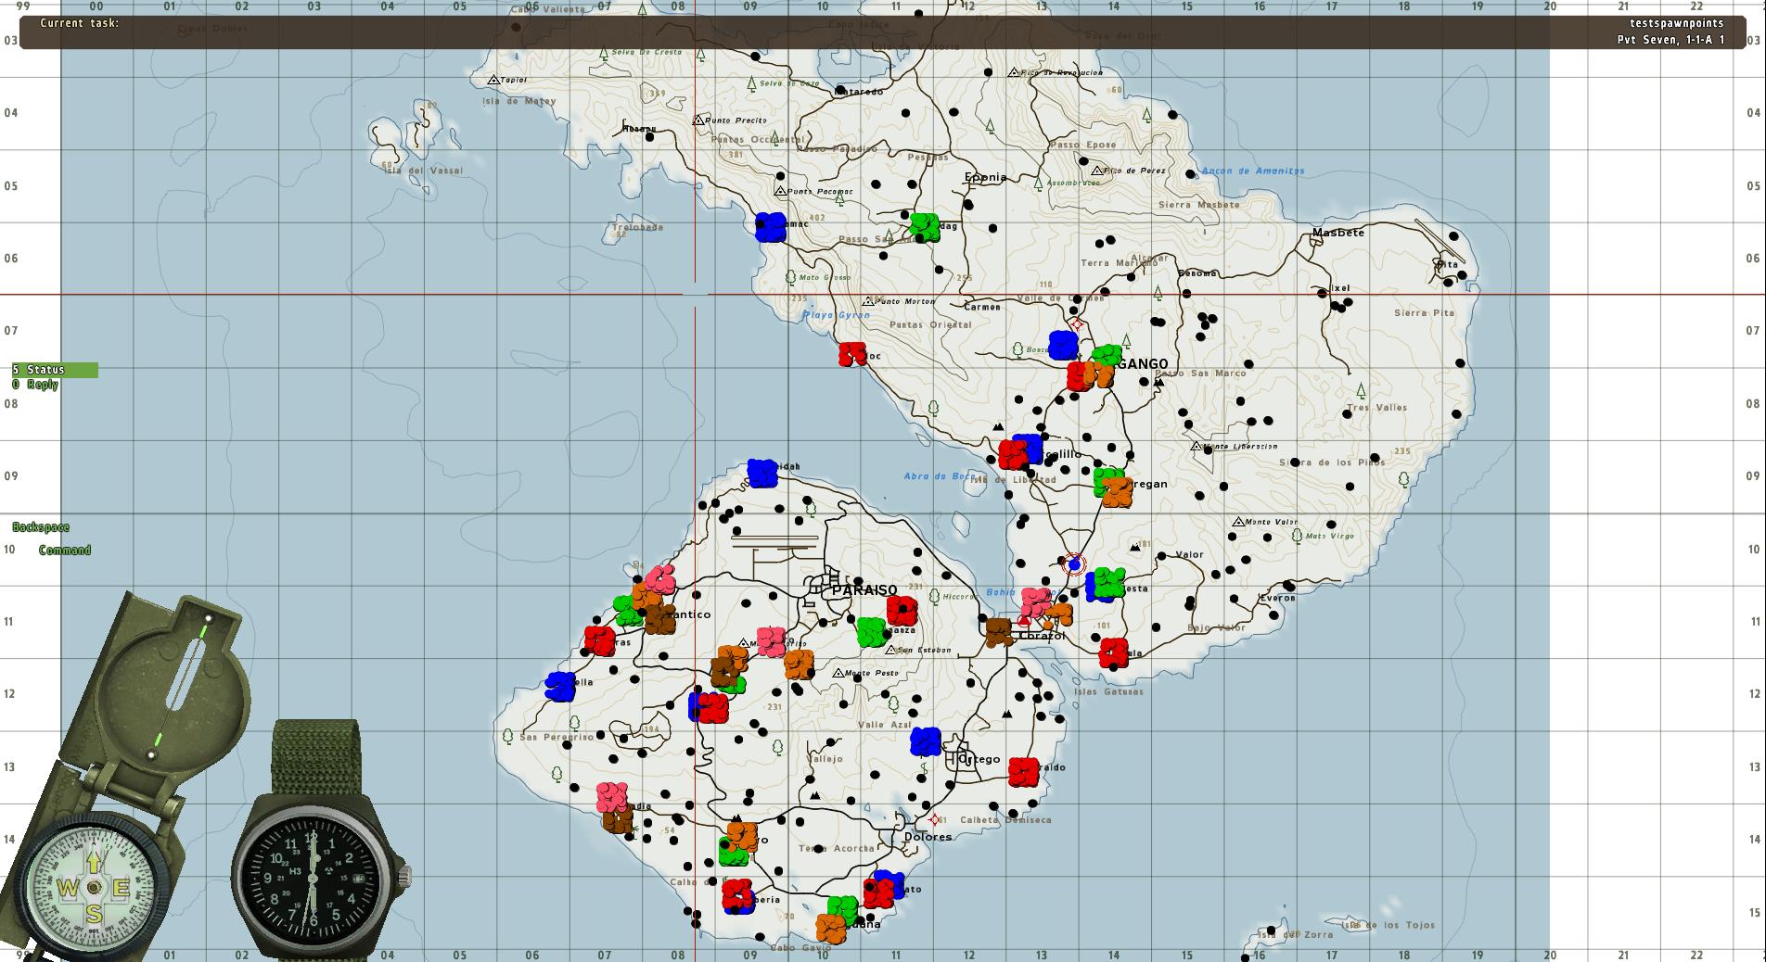Select the Monte Pesto hill triangle icon
The width and height of the screenshot is (1766, 962).
(838, 673)
